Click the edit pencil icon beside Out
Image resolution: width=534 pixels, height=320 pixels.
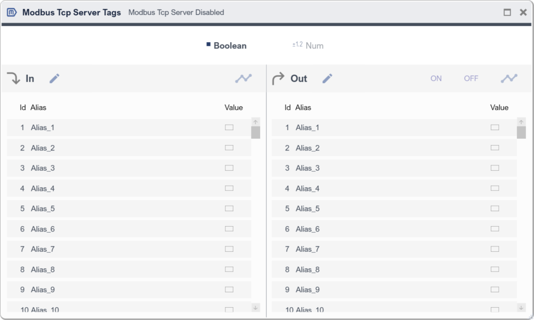(x=327, y=79)
